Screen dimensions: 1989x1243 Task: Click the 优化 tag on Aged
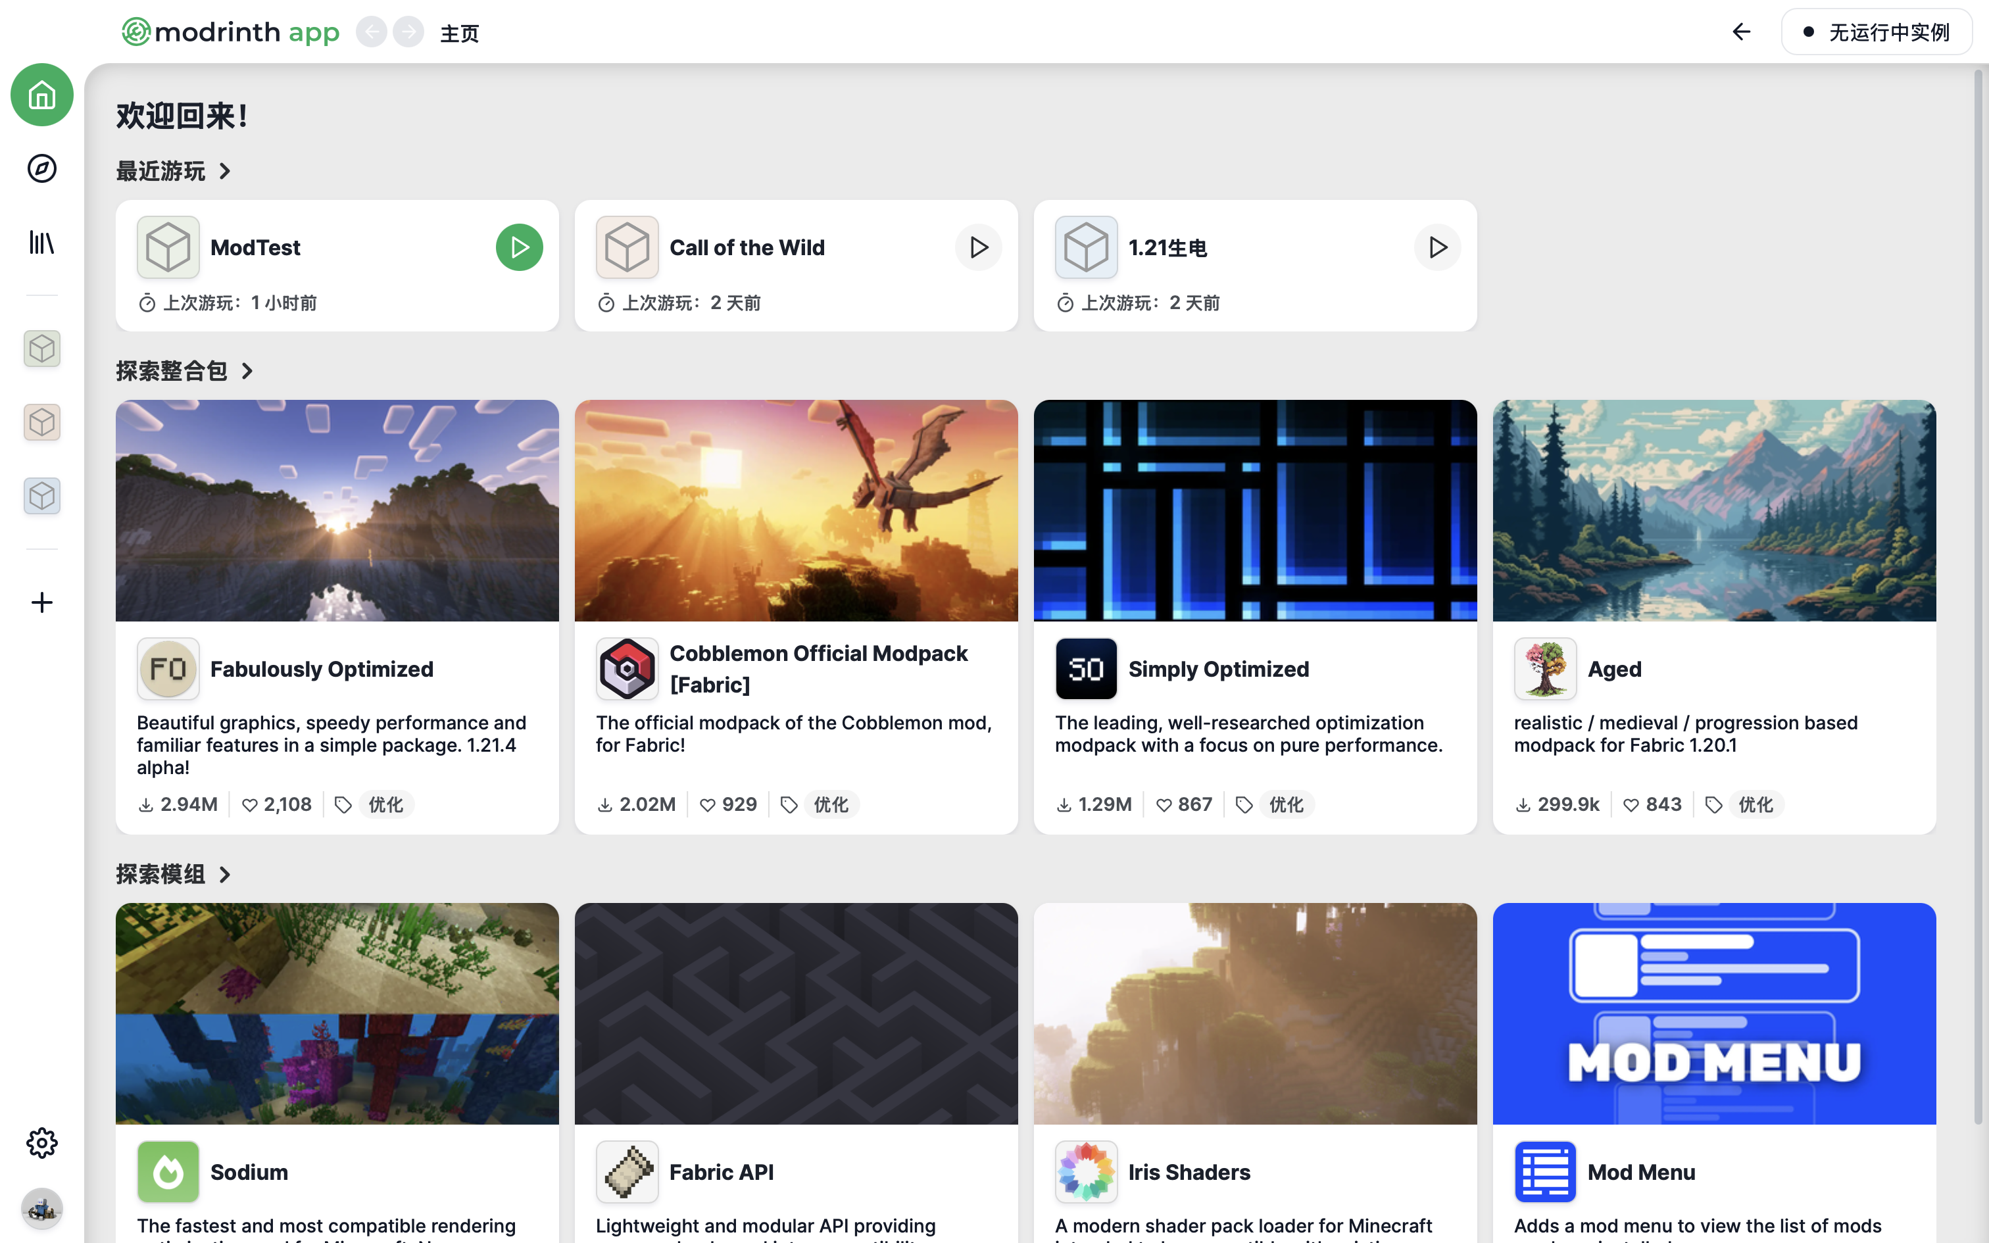pyautogui.click(x=1756, y=805)
